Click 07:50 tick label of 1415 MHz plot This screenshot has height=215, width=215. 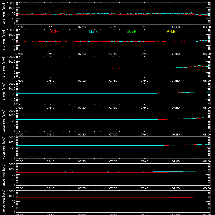176,108
